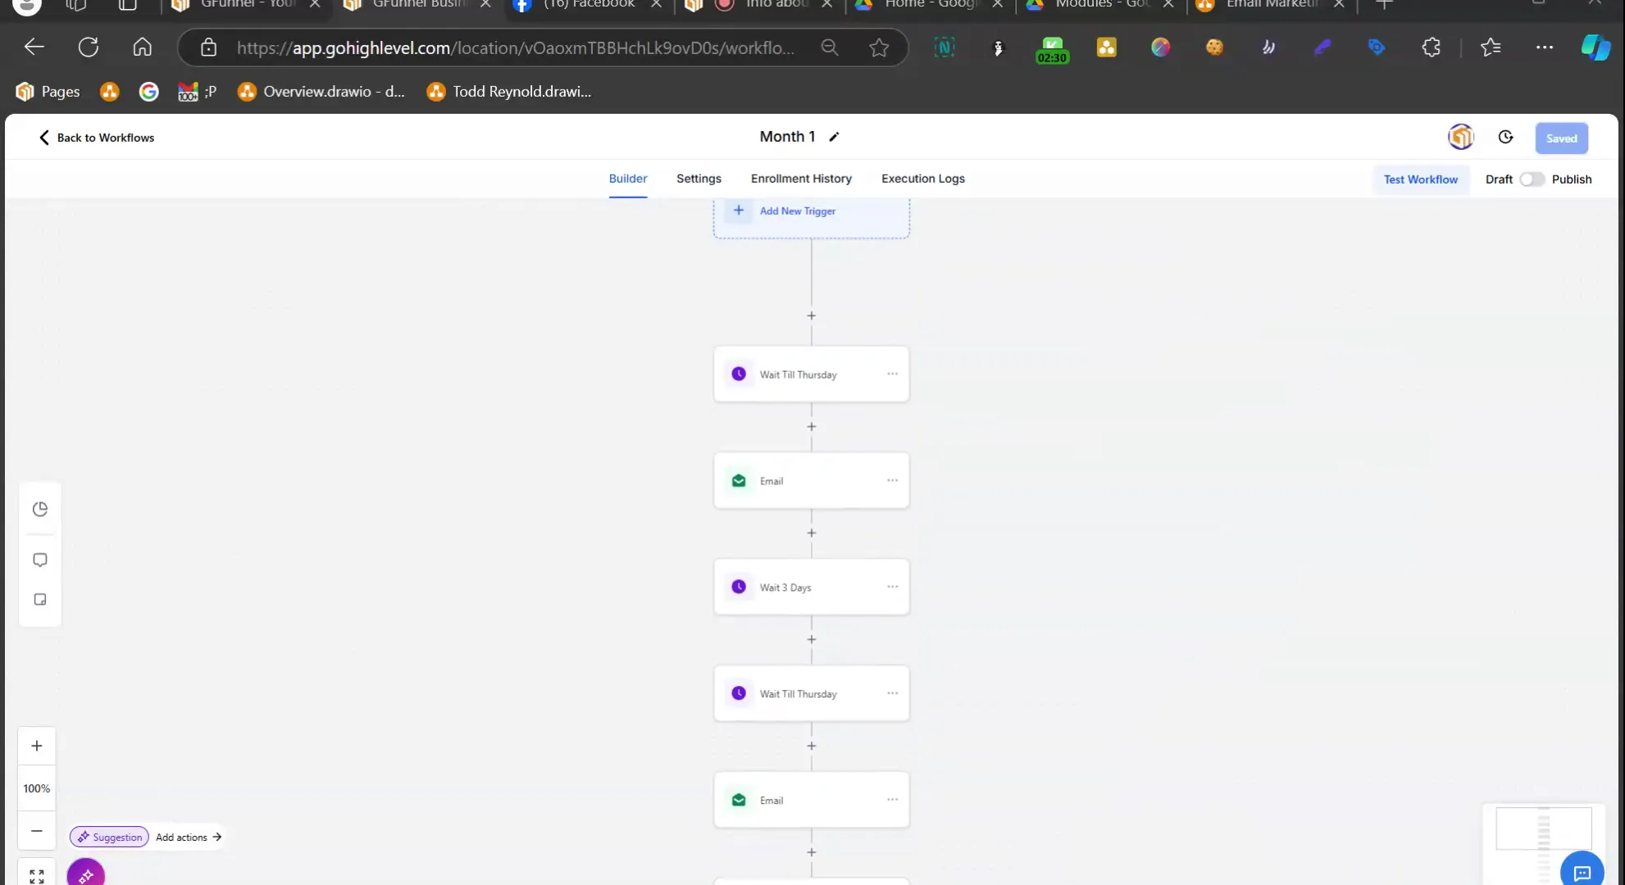Open the purple AI assistant button
This screenshot has width=1625, height=885.
86,874
